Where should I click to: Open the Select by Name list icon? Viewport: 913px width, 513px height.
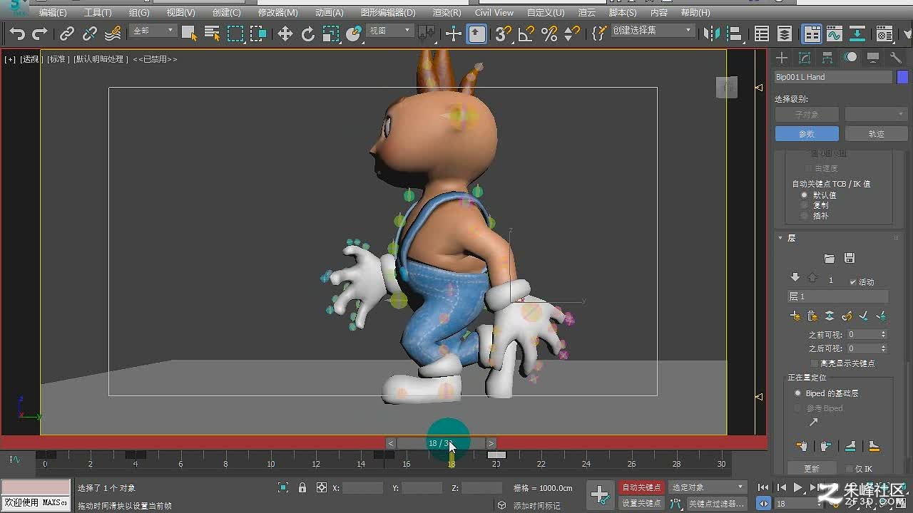[212, 33]
